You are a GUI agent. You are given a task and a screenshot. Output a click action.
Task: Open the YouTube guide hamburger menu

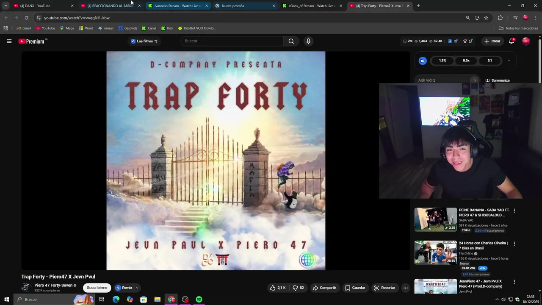(x=9, y=41)
